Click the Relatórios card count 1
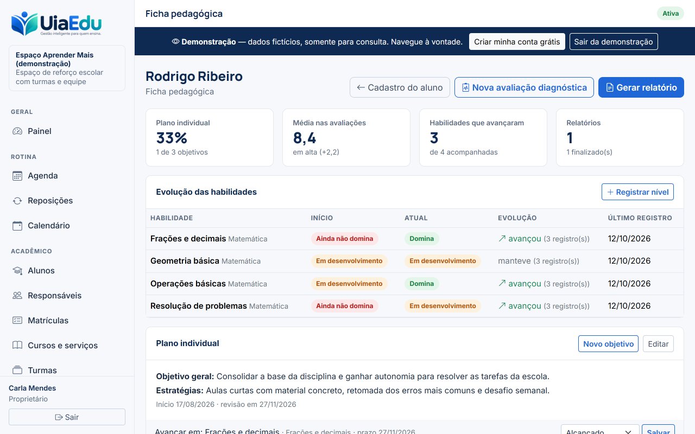 [x=570, y=138]
